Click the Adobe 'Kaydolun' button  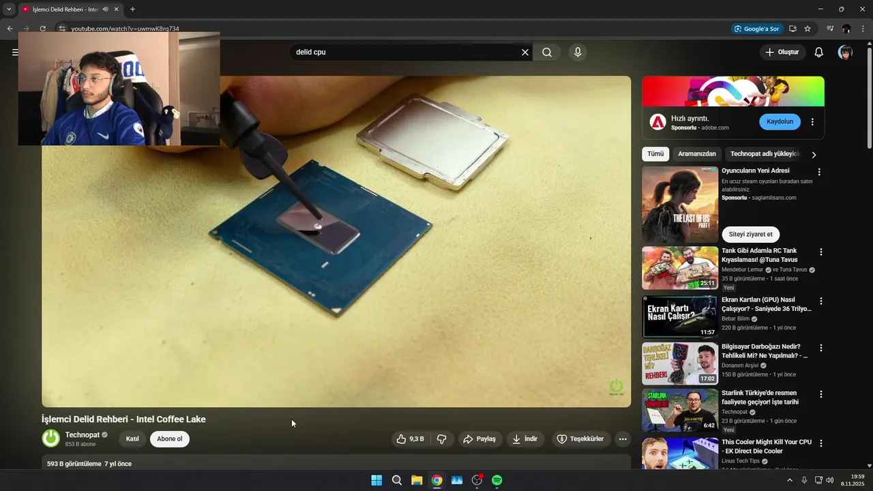[780, 121]
